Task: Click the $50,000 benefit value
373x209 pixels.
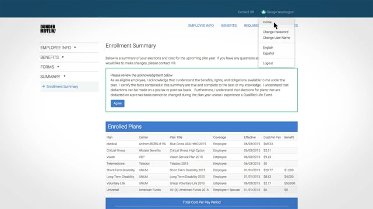Action: [x=290, y=183]
